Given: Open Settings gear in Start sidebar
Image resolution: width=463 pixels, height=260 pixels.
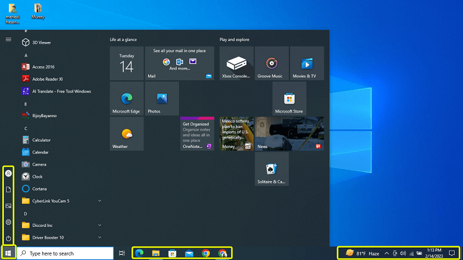Looking at the screenshot, I should 8,222.
